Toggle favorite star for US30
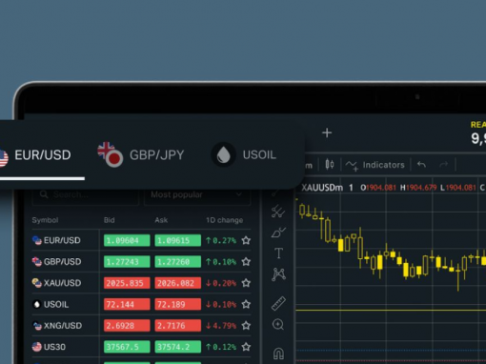The width and height of the screenshot is (486, 364). (x=246, y=347)
